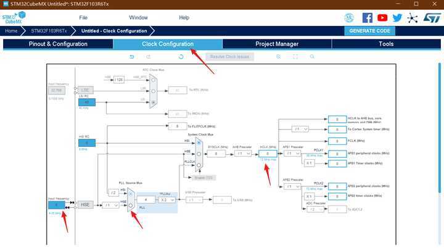Click the magnifier search icon above diagram
This screenshot has width=444, height=248.
[312, 57]
